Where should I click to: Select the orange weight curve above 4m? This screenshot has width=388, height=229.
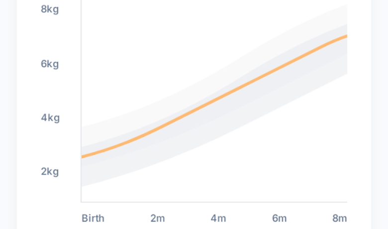218,99
